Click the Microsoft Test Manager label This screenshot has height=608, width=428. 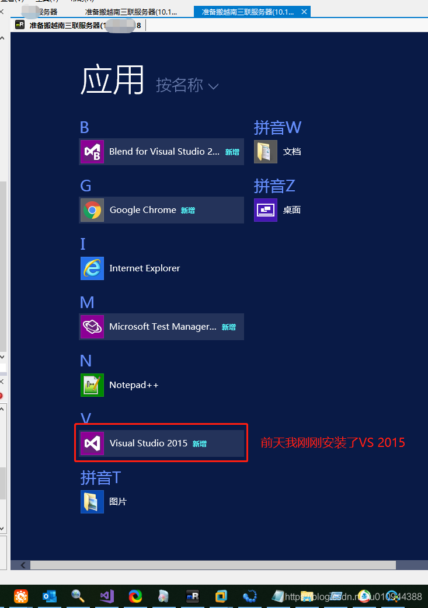click(162, 327)
